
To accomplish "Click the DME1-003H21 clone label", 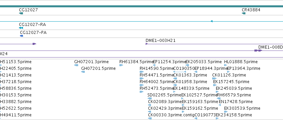I will click(x=160, y=41).
